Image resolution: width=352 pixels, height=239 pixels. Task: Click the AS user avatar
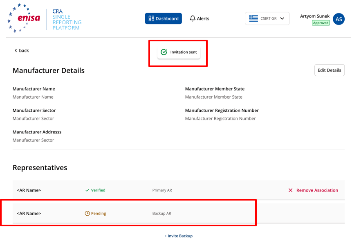339,19
